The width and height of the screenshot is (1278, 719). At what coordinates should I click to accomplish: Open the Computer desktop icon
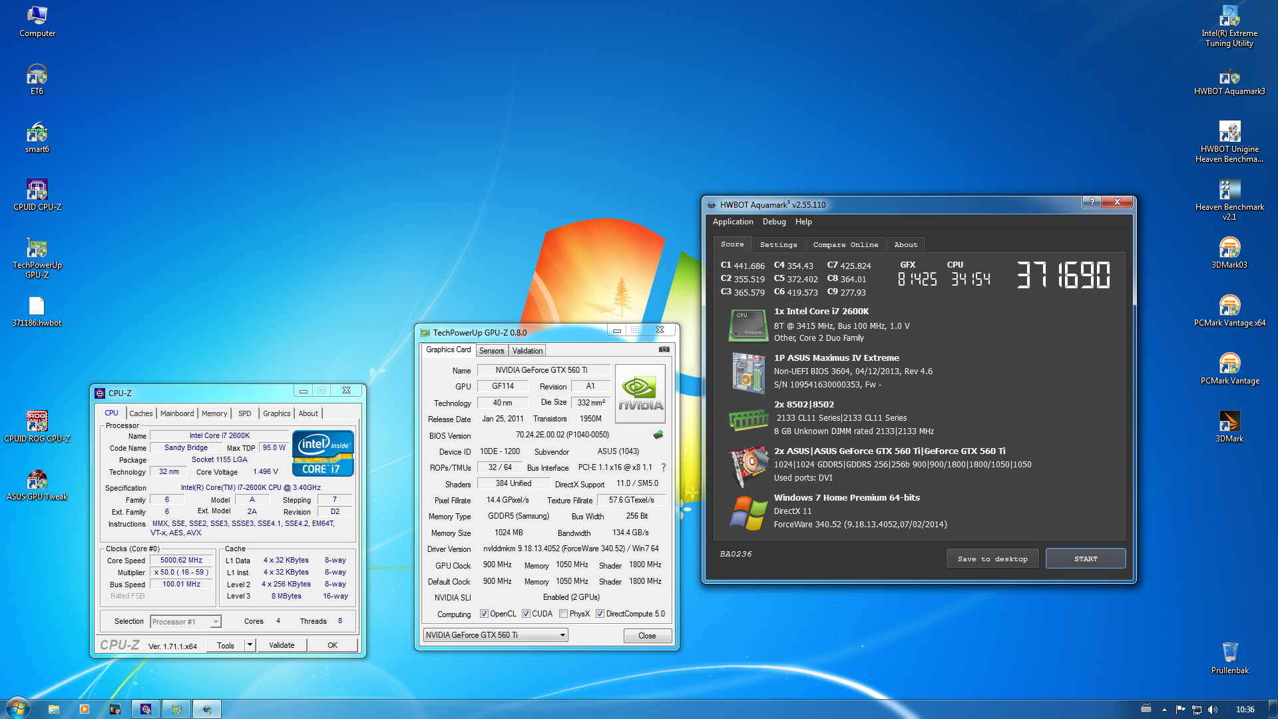(37, 22)
